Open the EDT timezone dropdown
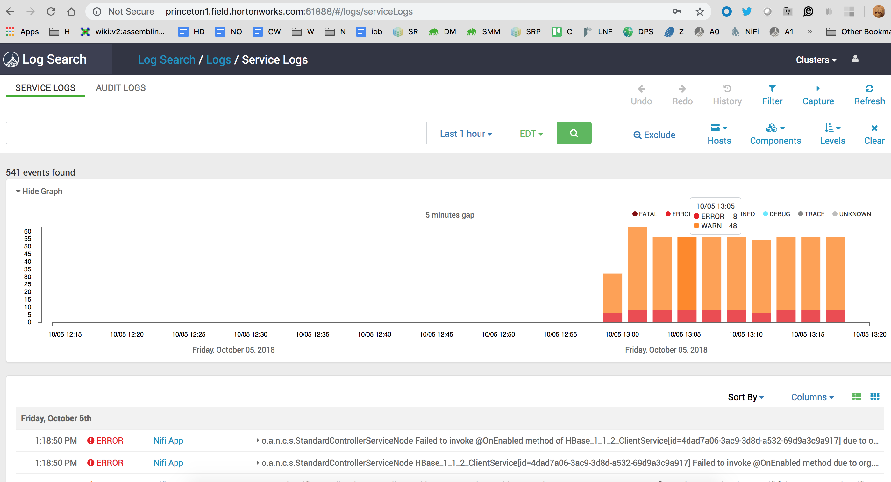 click(531, 134)
